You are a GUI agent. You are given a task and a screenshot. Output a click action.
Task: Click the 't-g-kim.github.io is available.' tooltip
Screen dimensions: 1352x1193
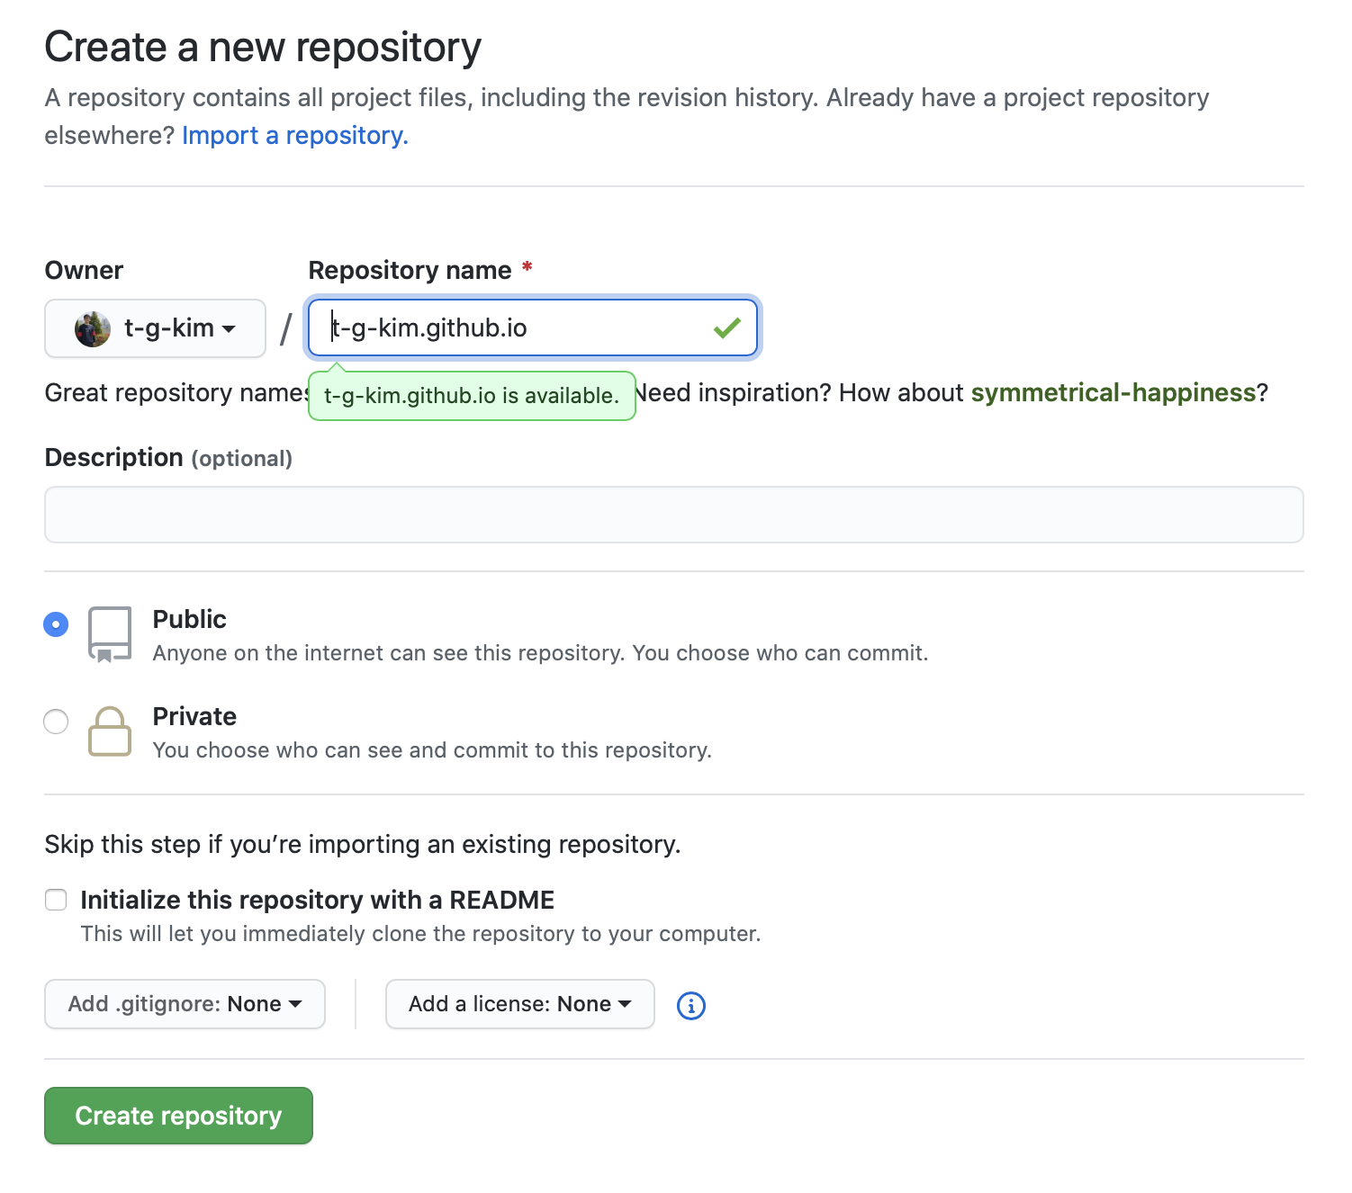click(x=472, y=396)
